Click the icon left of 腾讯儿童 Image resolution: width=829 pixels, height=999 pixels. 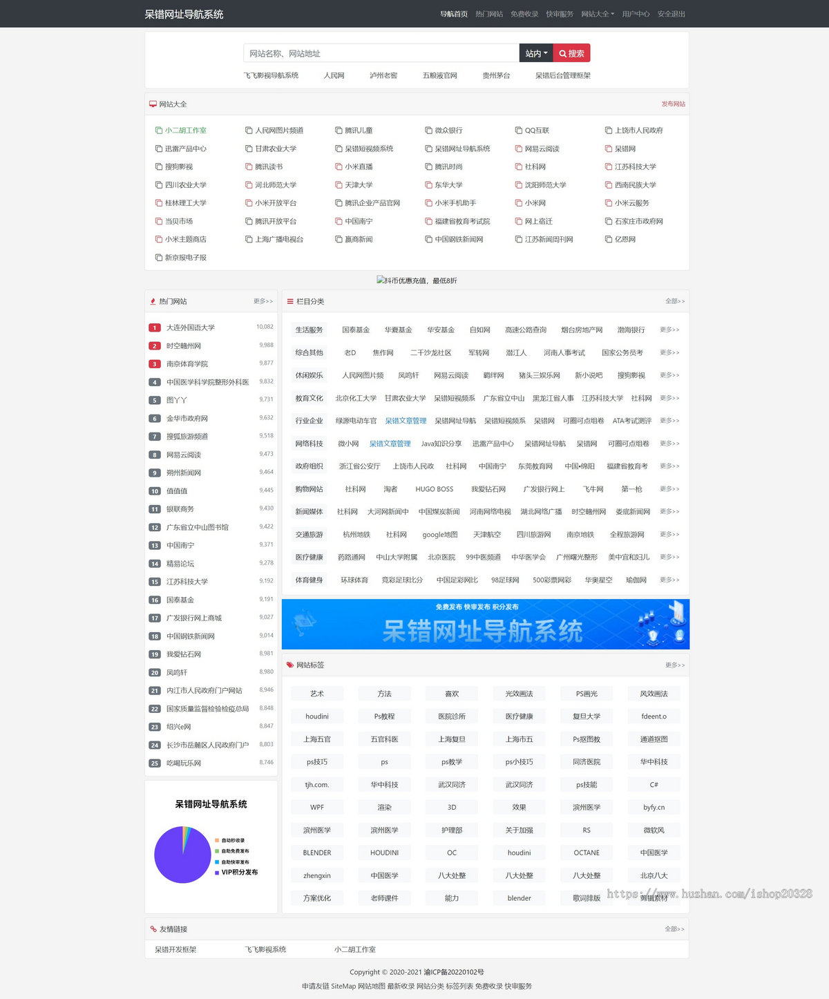(339, 131)
